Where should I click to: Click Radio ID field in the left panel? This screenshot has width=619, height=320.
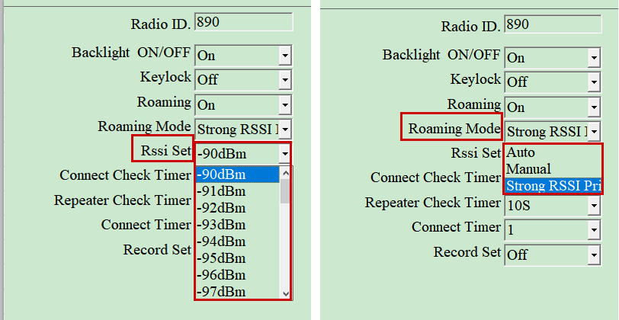(x=243, y=22)
